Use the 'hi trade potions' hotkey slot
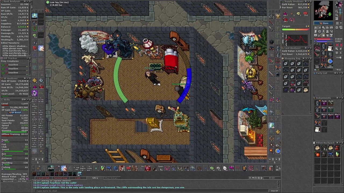Image resolution: width=344 pixels, height=193 pixels. click(x=89, y=168)
